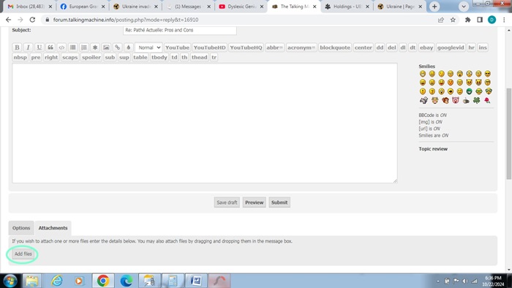Image resolution: width=512 pixels, height=288 pixels.
Task: Insert a URL using the link icon
Action: tap(117, 48)
